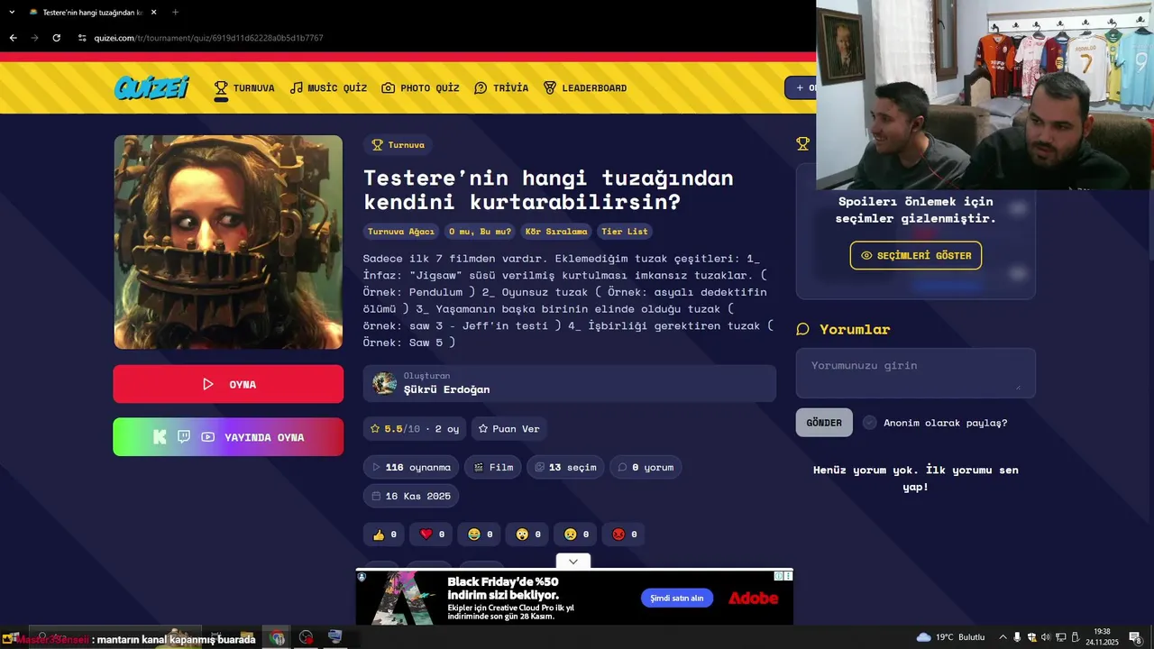
Task: Select the Kör Sıralama mode tag
Action: point(556,232)
